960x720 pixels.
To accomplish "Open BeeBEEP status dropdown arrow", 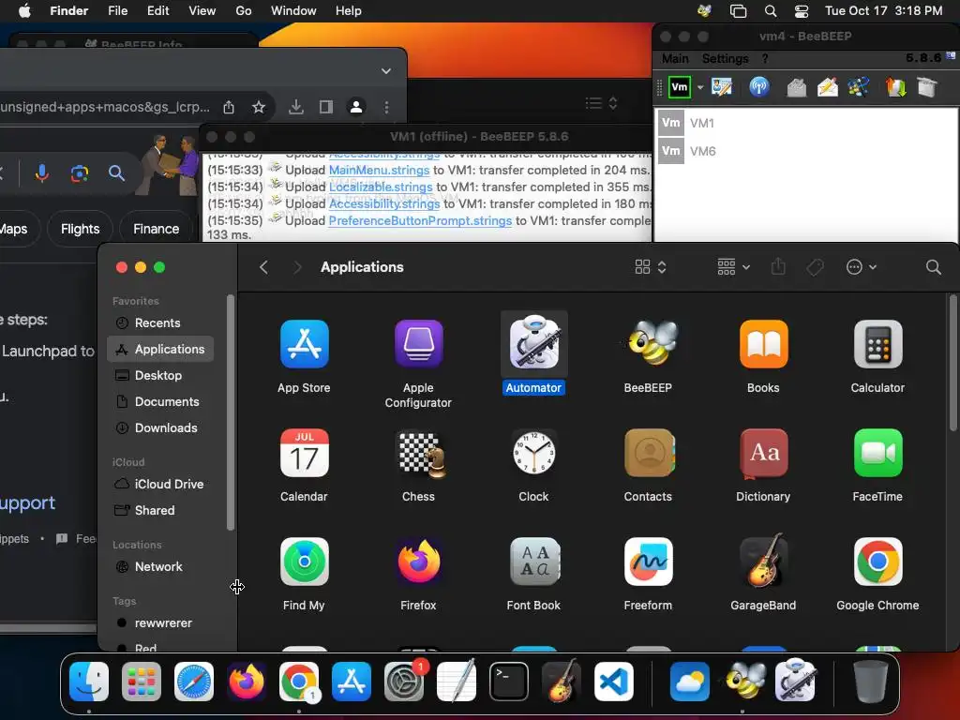I will click(x=700, y=87).
